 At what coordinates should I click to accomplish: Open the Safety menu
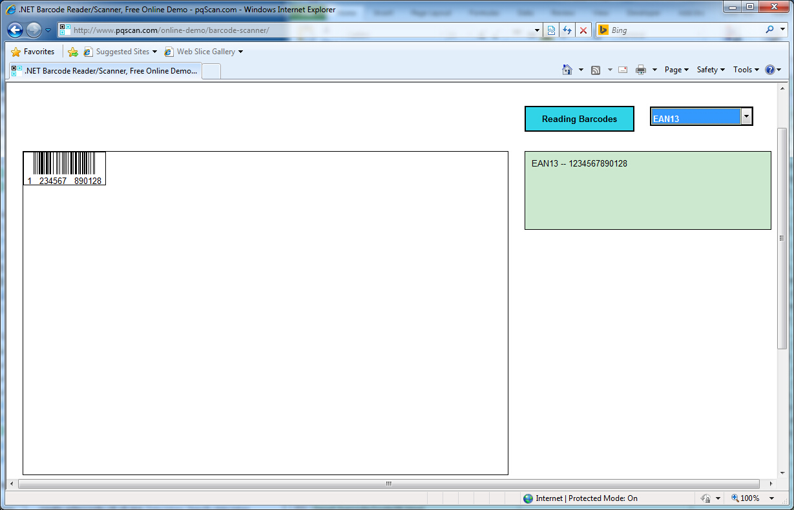click(x=711, y=70)
